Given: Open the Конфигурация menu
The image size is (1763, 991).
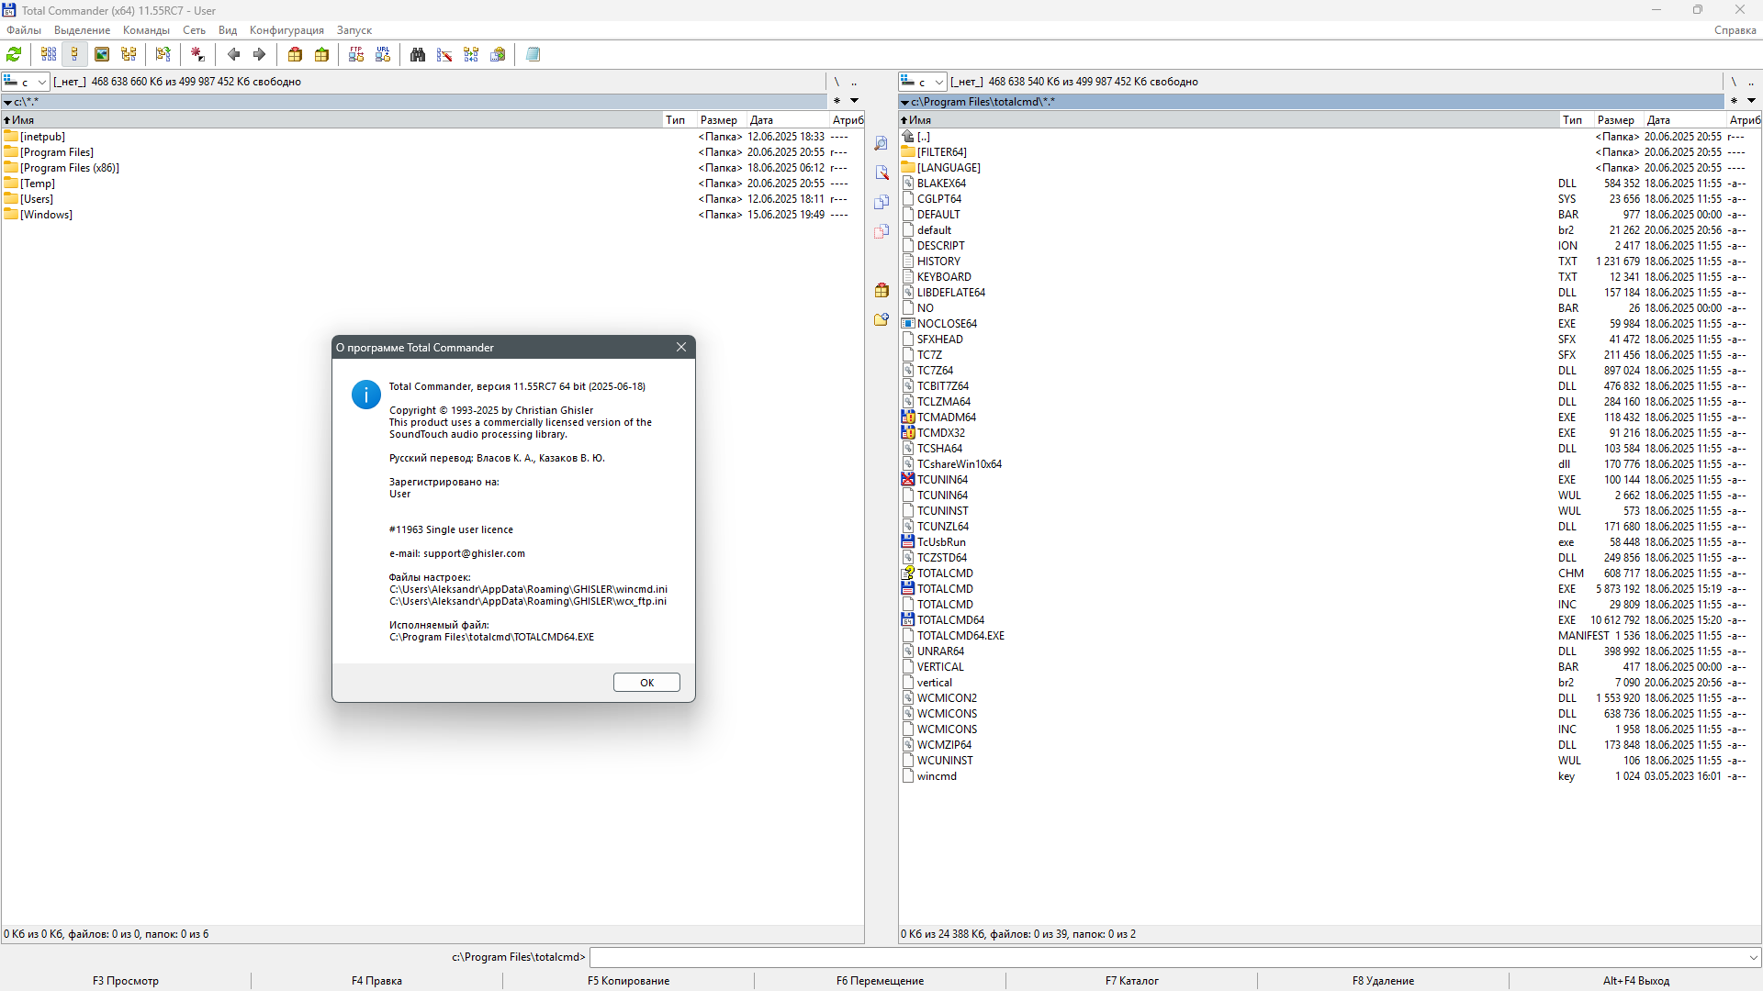Looking at the screenshot, I should point(286,30).
